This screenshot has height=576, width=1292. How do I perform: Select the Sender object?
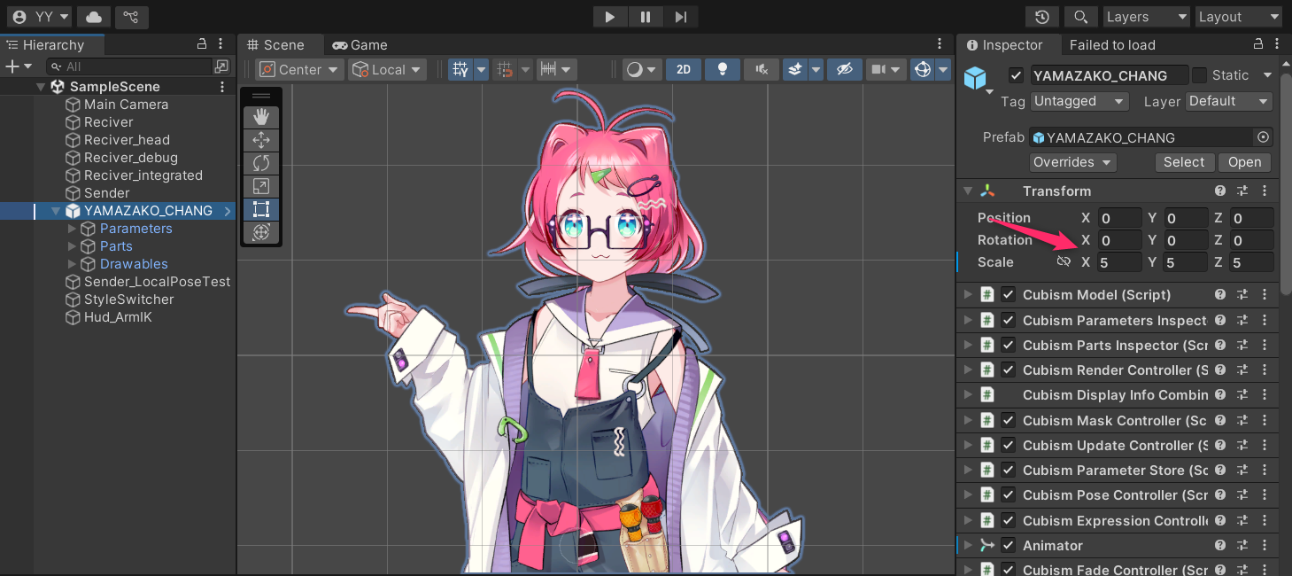[x=106, y=193]
